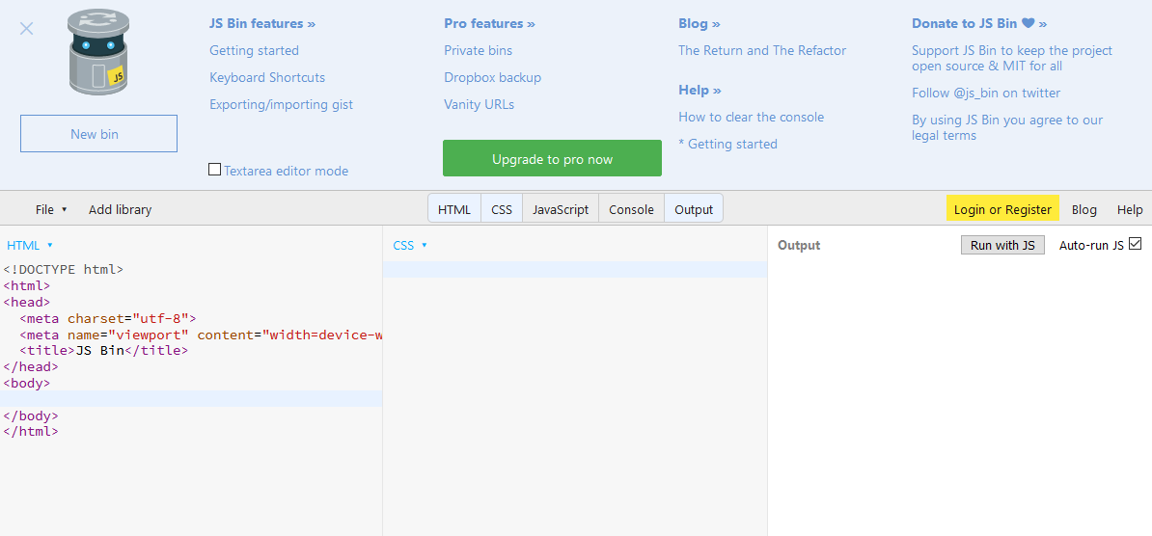Open the Vanity URLs link
The width and height of the screenshot is (1152, 536).
click(479, 104)
